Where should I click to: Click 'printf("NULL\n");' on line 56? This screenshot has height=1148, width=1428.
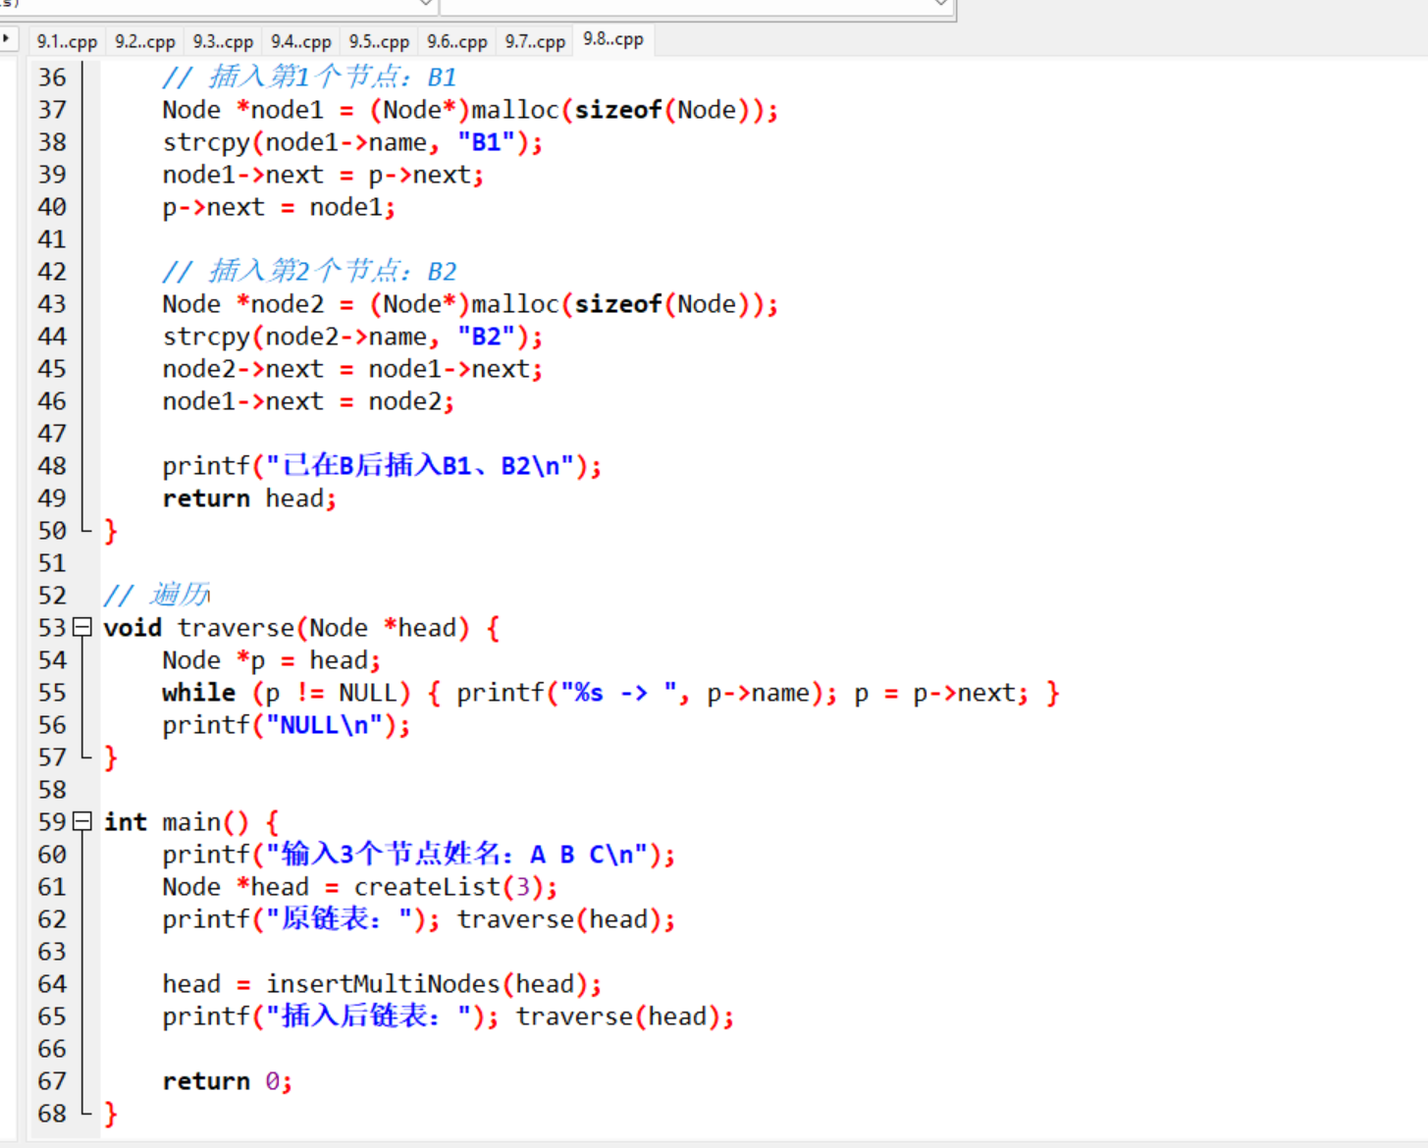(287, 725)
